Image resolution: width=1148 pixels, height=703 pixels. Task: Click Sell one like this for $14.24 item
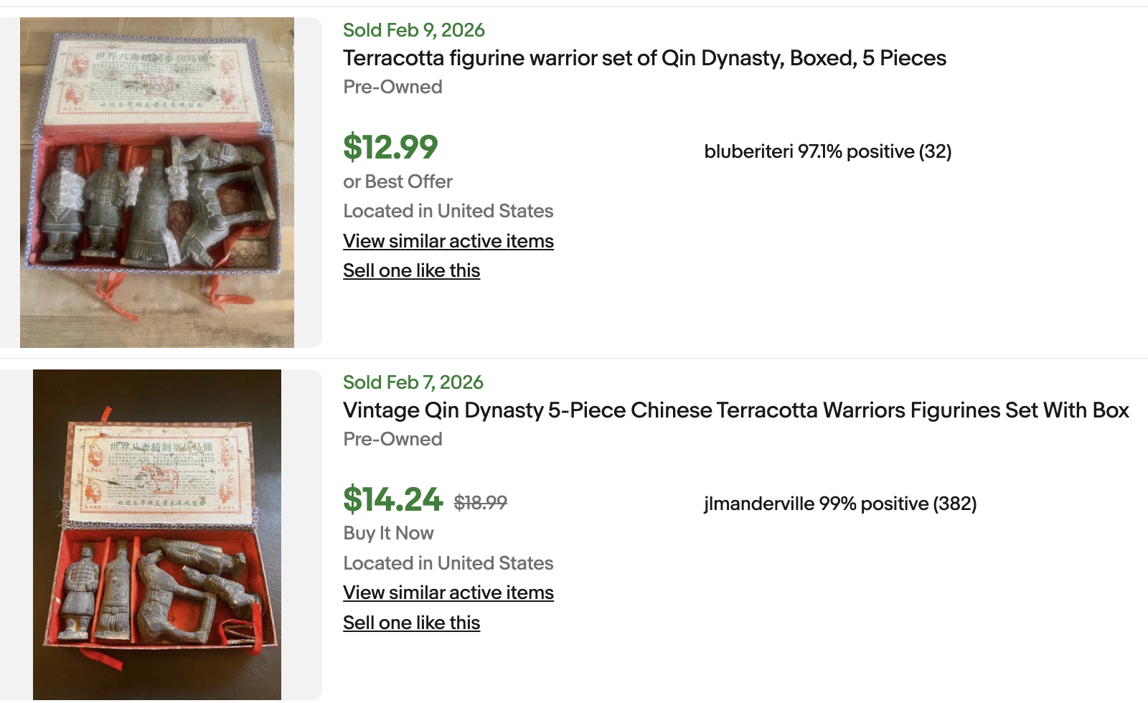pyautogui.click(x=411, y=623)
